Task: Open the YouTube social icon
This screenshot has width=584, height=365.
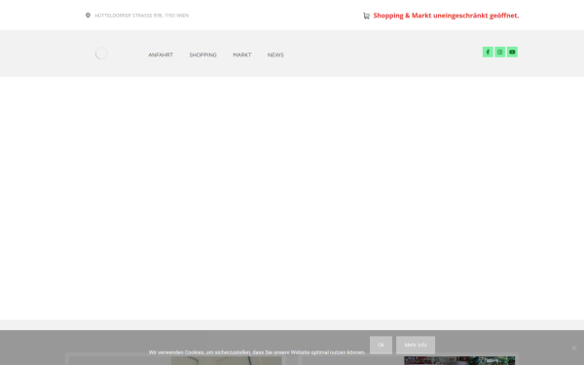Action: click(512, 53)
